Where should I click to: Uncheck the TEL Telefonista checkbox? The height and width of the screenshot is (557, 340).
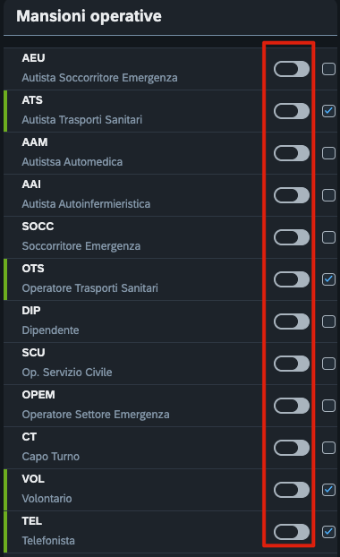click(328, 532)
